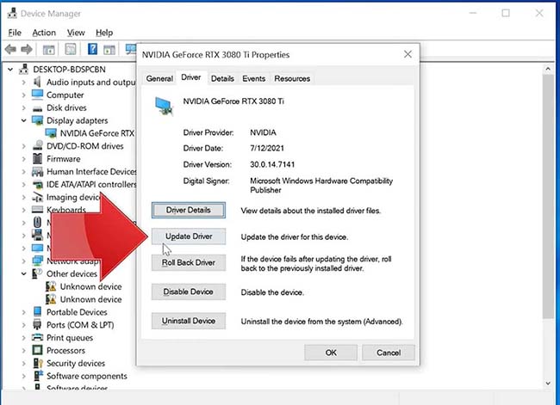560x405 pixels.
Task: Click the Display adapters icon
Action: click(x=37, y=120)
